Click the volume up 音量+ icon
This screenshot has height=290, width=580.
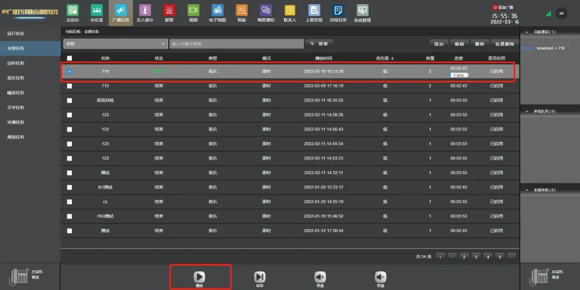(320, 278)
